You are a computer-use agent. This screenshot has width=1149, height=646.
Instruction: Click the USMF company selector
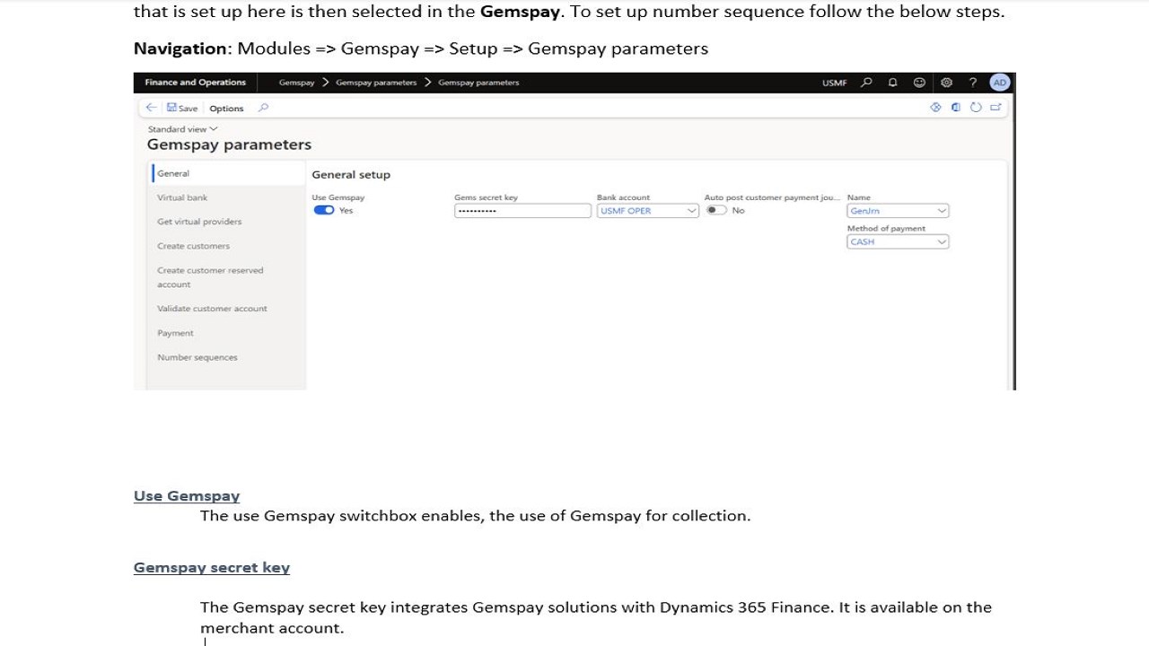(834, 83)
